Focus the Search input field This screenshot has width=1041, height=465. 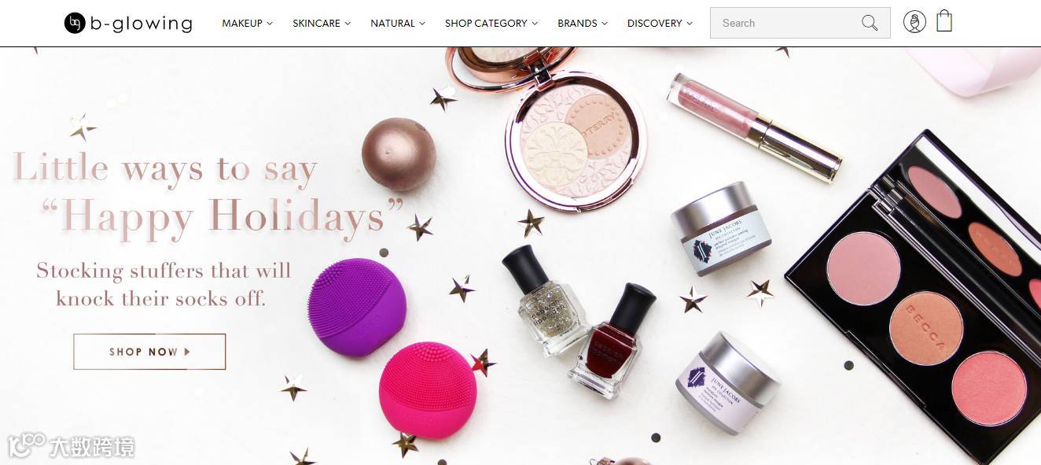(x=783, y=23)
